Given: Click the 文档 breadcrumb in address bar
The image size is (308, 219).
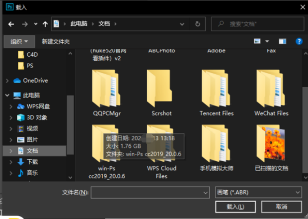Looking at the screenshot, I should [x=104, y=24].
